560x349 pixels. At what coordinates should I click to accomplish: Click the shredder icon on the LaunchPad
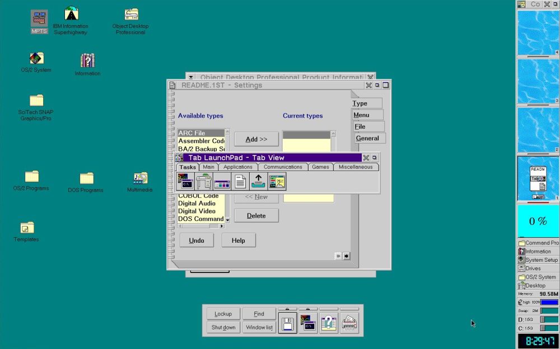click(x=349, y=323)
